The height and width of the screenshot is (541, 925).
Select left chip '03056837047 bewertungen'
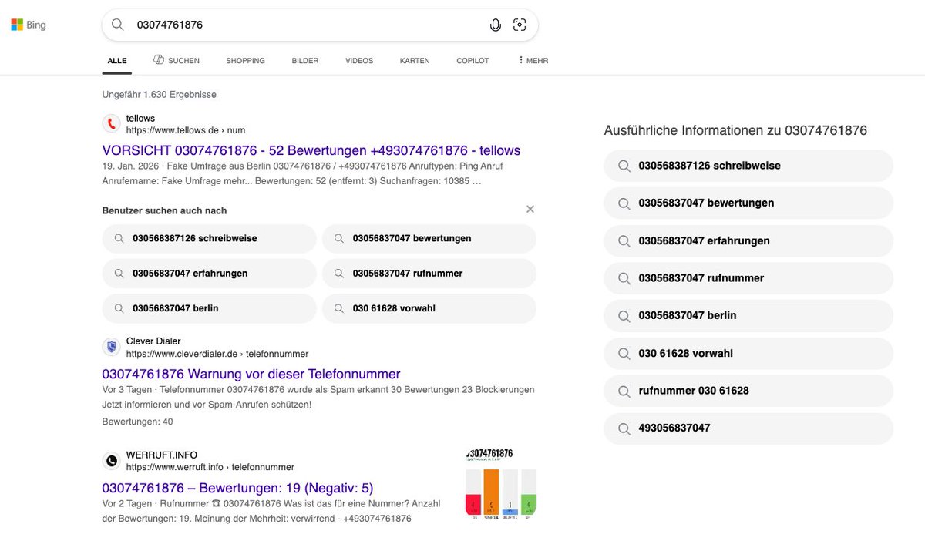tap(429, 239)
